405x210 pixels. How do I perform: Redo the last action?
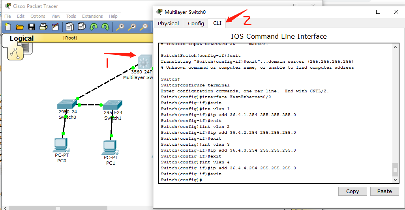105,27
